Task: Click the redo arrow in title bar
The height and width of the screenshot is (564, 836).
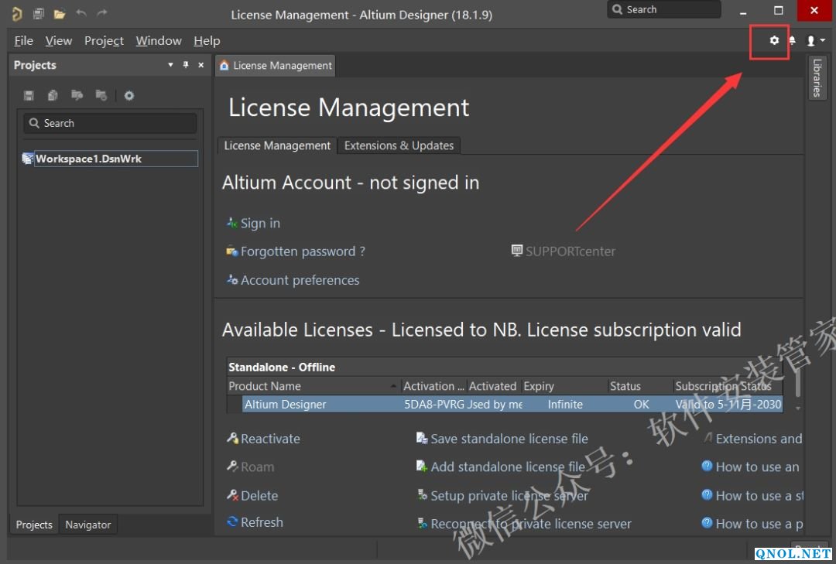Action: [x=102, y=14]
